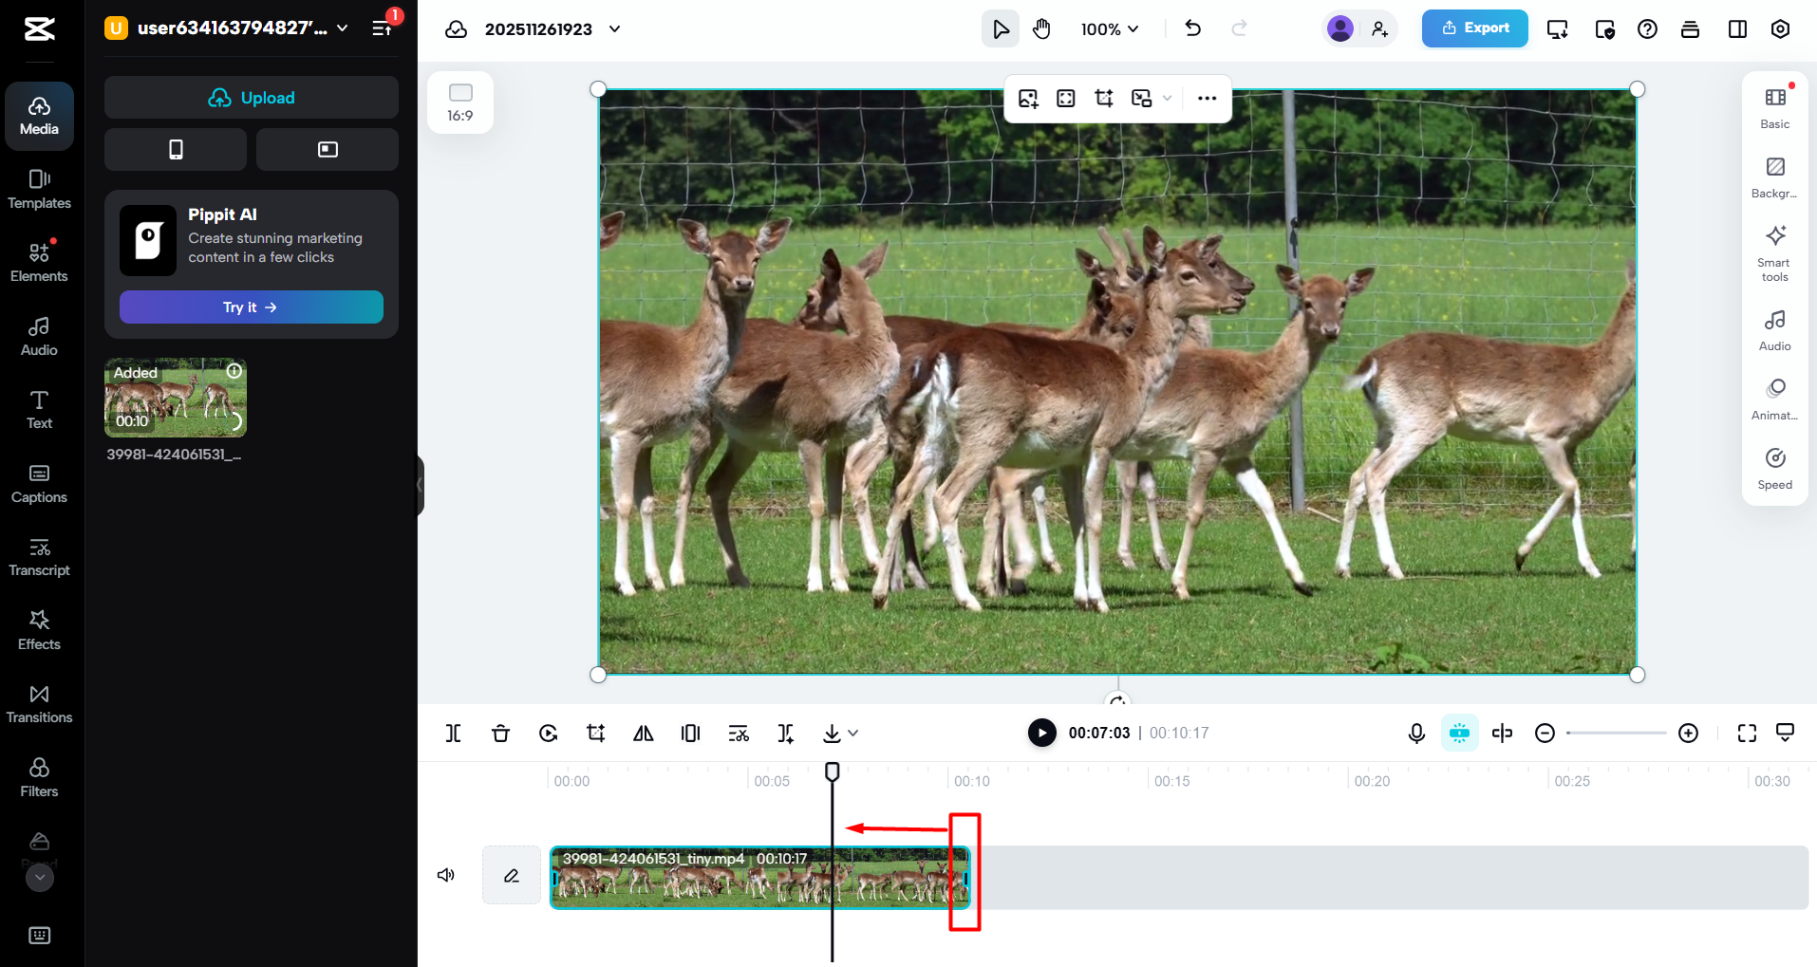Select the deer video thumbnail in media

(x=176, y=398)
